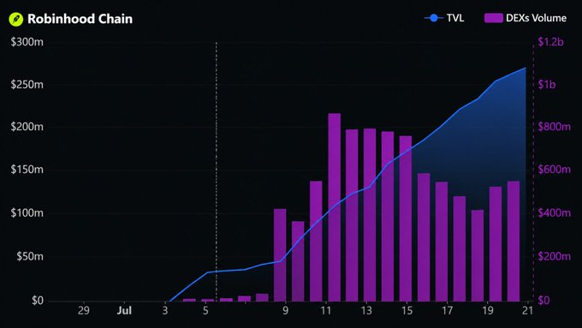
Task: Toggle the TVL legend entry
Action: (444, 18)
